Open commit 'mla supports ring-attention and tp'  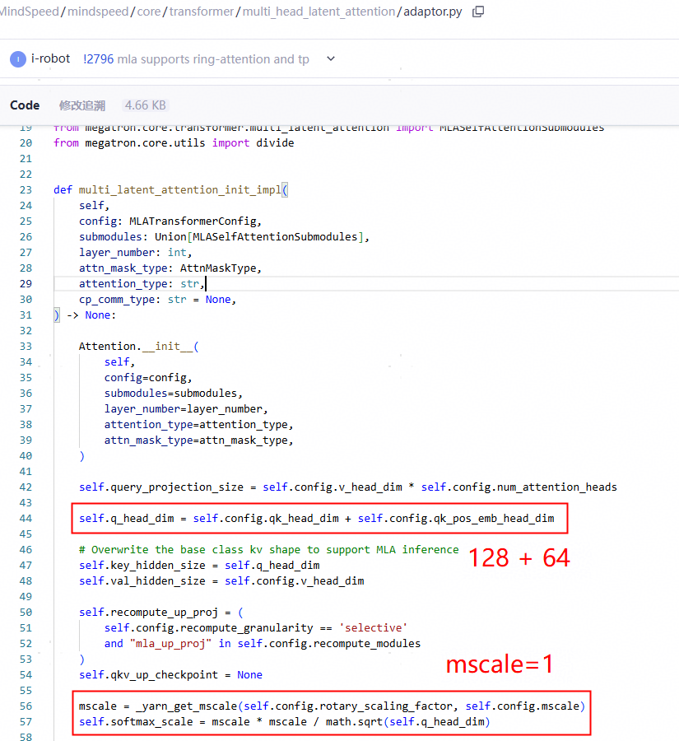pyautogui.click(x=213, y=59)
